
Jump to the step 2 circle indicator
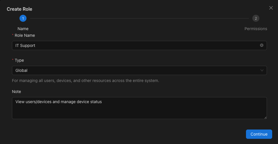256,18
